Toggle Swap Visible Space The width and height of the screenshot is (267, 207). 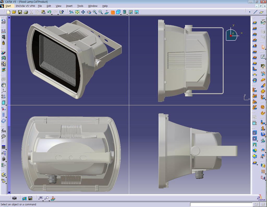click(136, 12)
